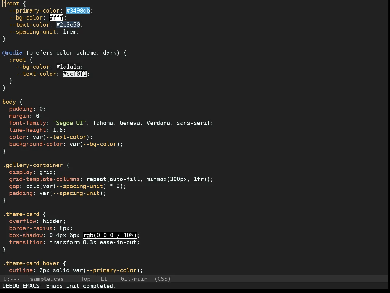The height and width of the screenshot is (293, 390).
Task: Click the 'background-color' property name
Action: point(36,144)
